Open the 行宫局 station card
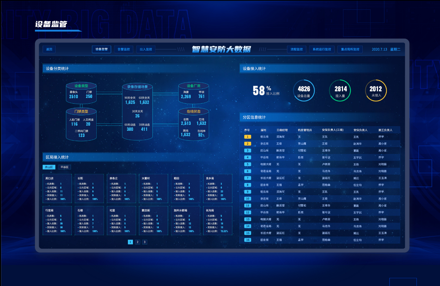440x286 pixels. [x=57, y=221]
